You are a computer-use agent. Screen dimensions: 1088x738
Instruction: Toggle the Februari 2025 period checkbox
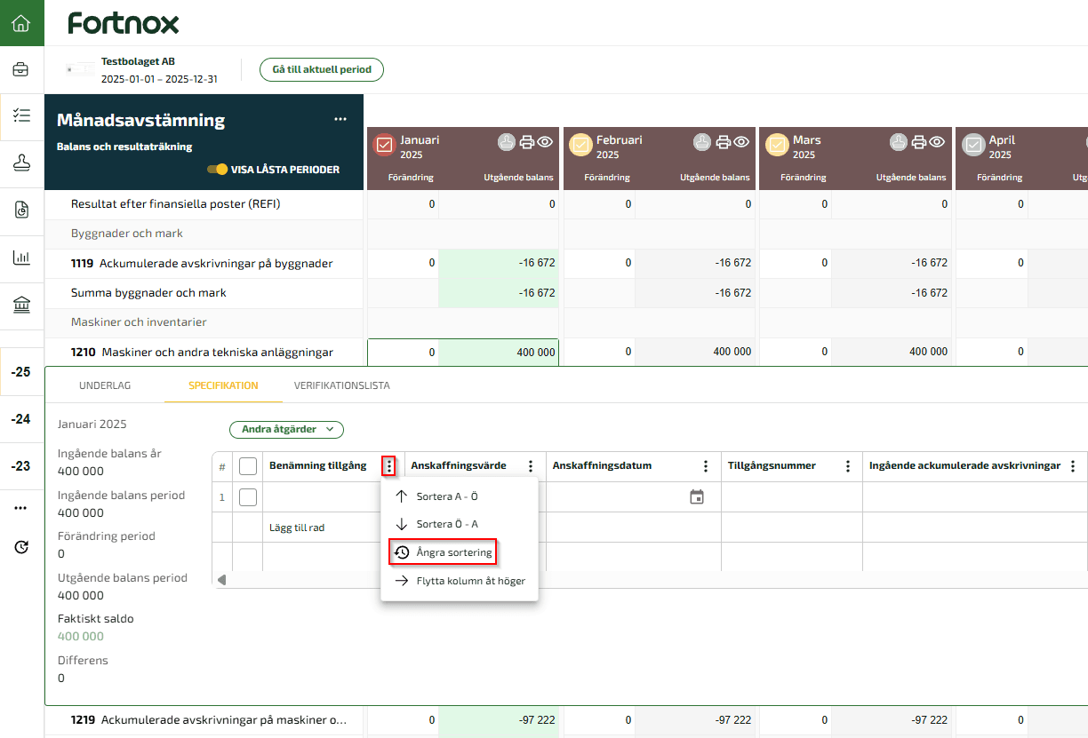(580, 145)
